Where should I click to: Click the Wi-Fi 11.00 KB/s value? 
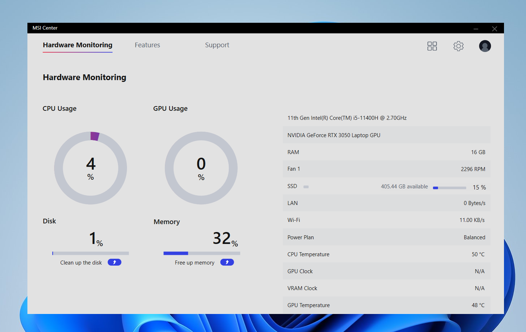click(472, 220)
